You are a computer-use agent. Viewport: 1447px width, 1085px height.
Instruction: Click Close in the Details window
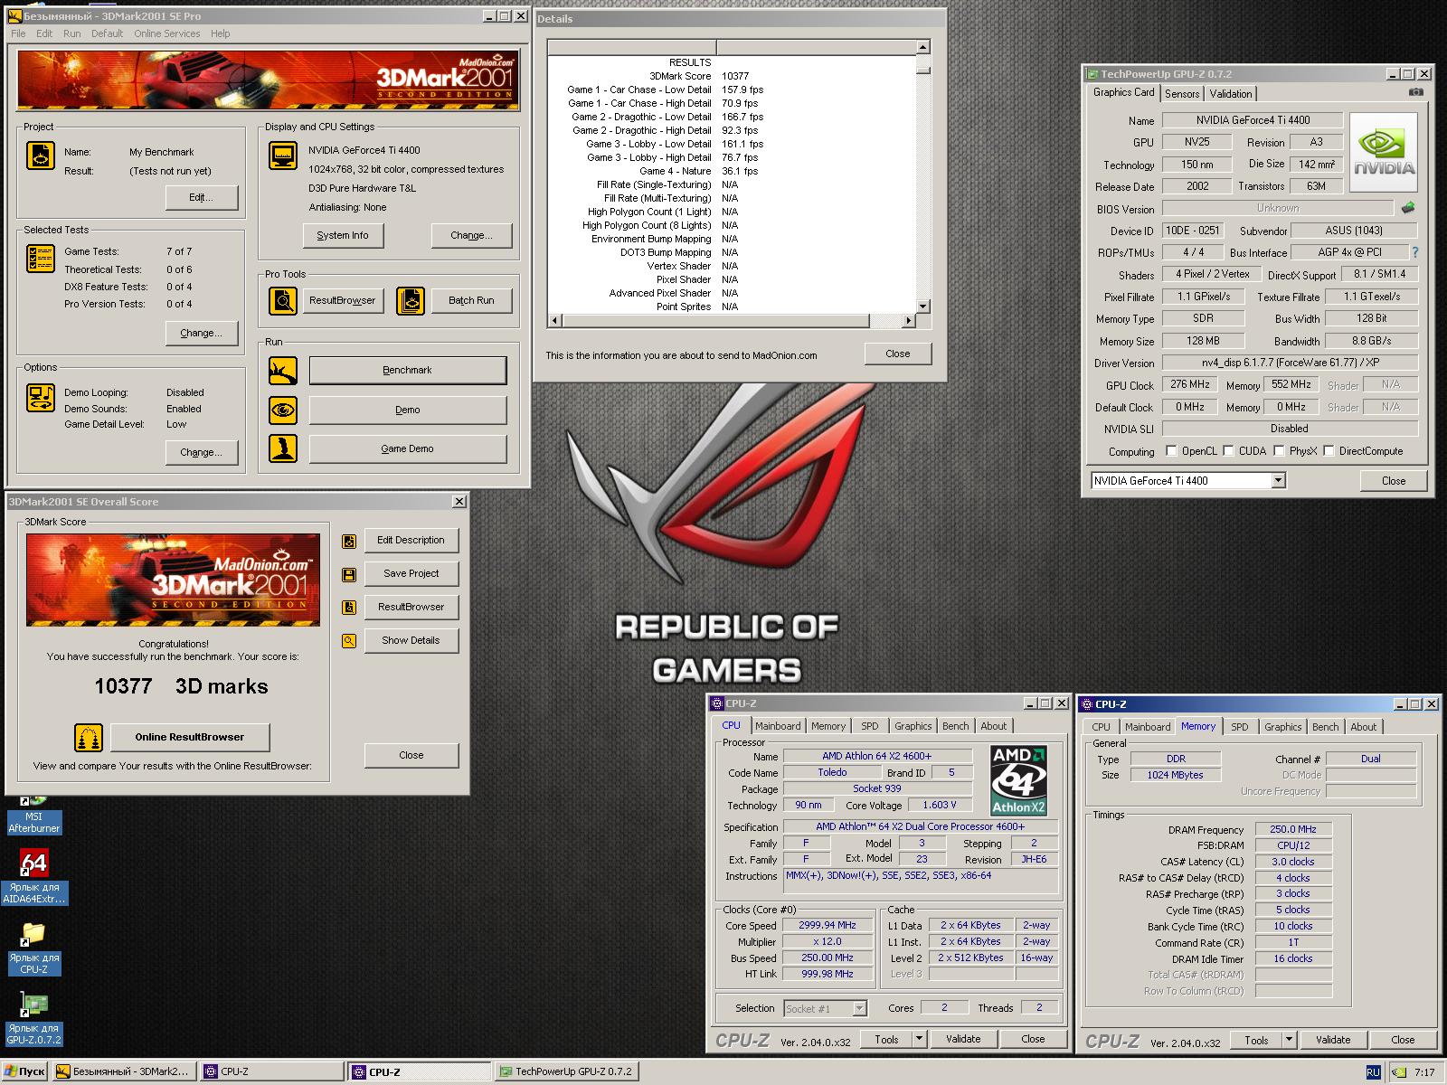point(898,354)
